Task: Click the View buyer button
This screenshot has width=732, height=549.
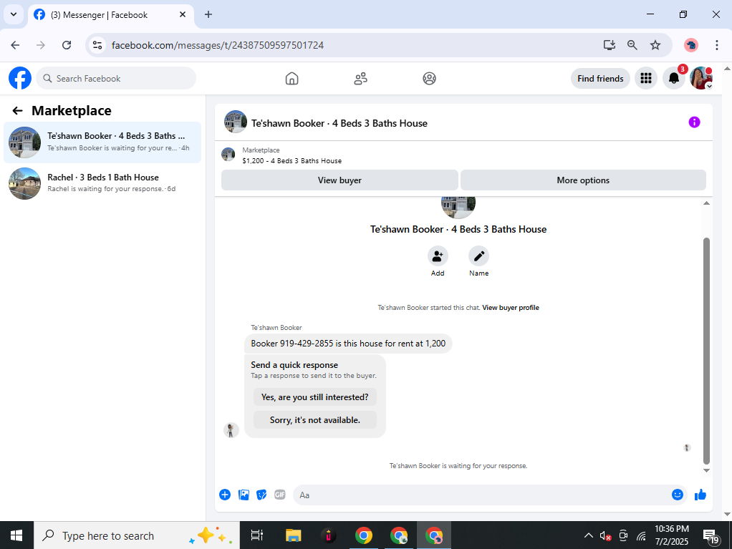Action: (x=339, y=180)
